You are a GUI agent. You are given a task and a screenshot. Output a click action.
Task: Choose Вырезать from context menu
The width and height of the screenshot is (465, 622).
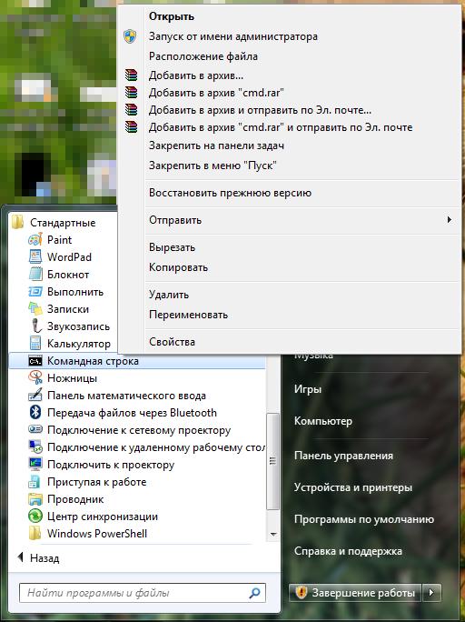click(172, 247)
